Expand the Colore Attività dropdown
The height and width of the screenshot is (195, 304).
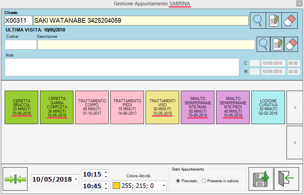pyautogui.click(x=164, y=185)
